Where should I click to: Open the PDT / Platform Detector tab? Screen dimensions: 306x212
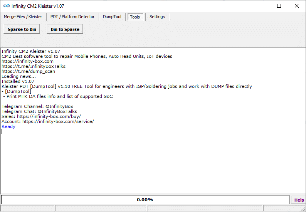click(x=72, y=17)
